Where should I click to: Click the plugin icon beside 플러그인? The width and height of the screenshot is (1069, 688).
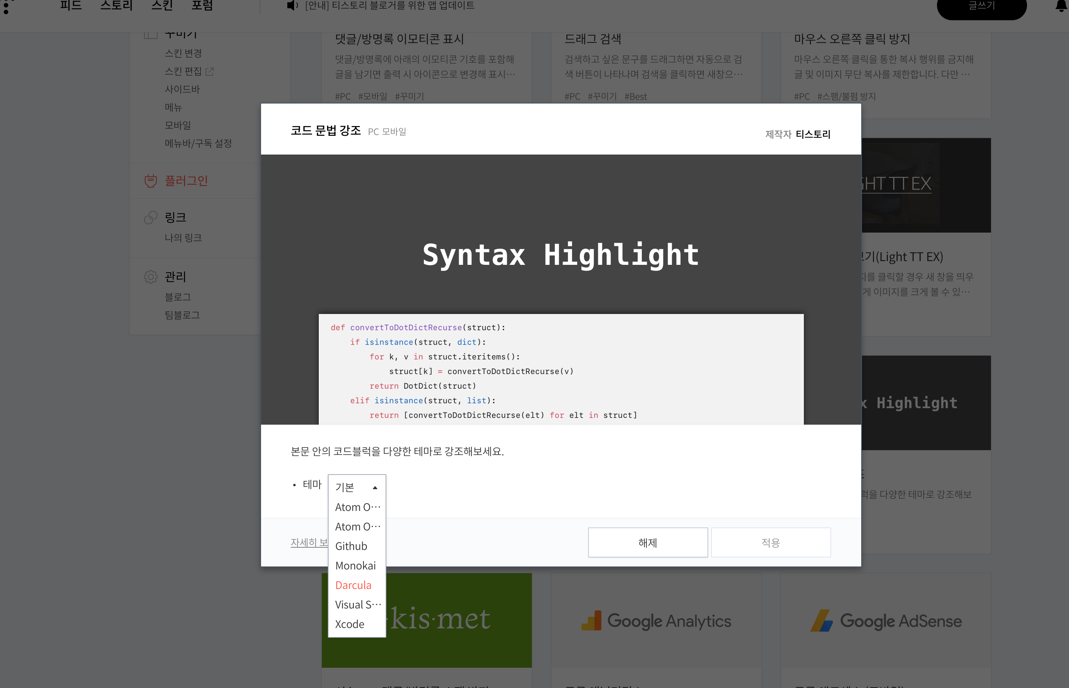[150, 180]
